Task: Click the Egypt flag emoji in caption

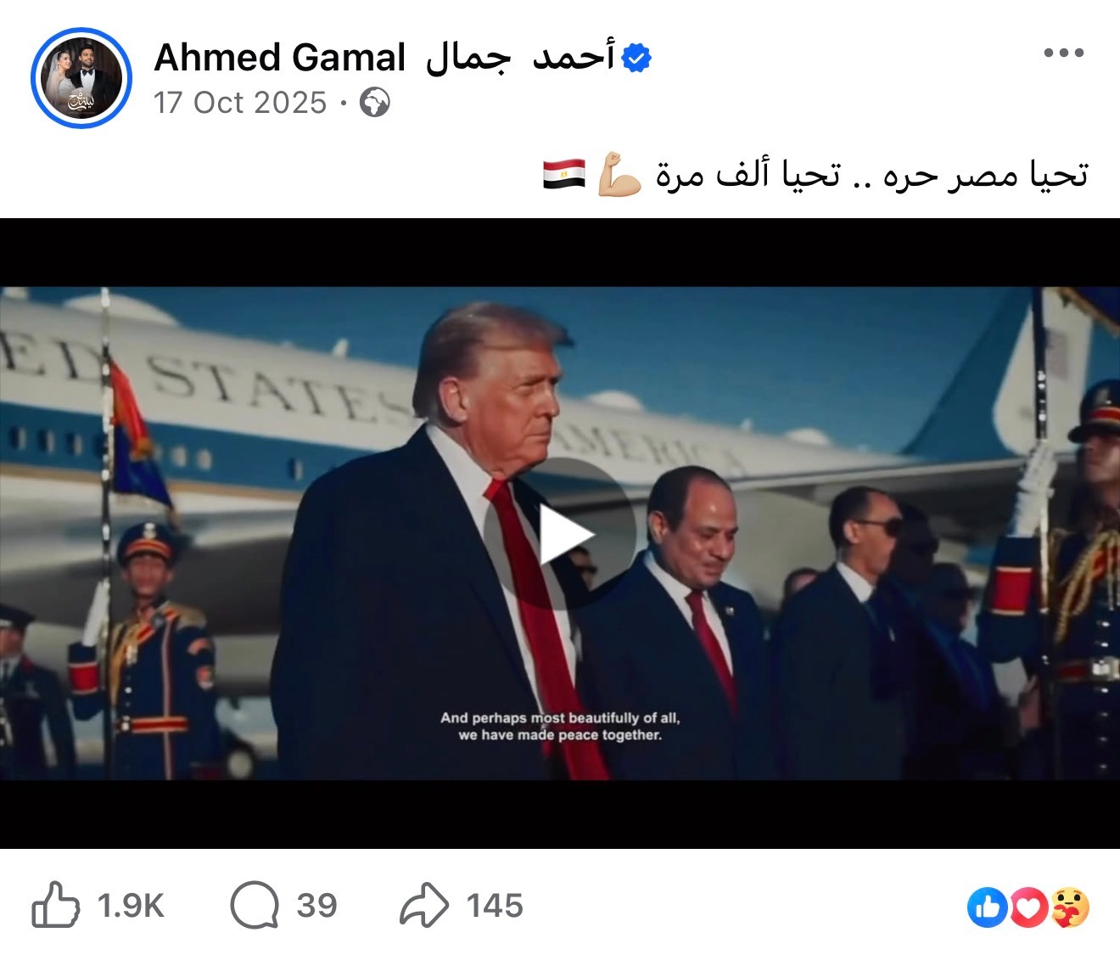Action: click(564, 175)
